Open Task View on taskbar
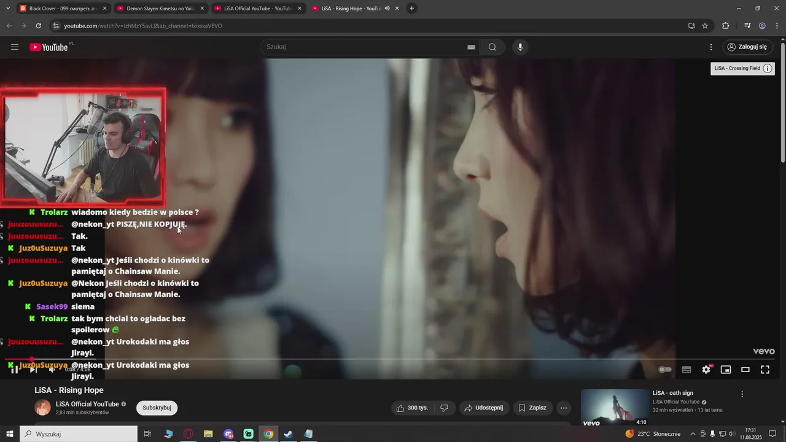 [147, 434]
